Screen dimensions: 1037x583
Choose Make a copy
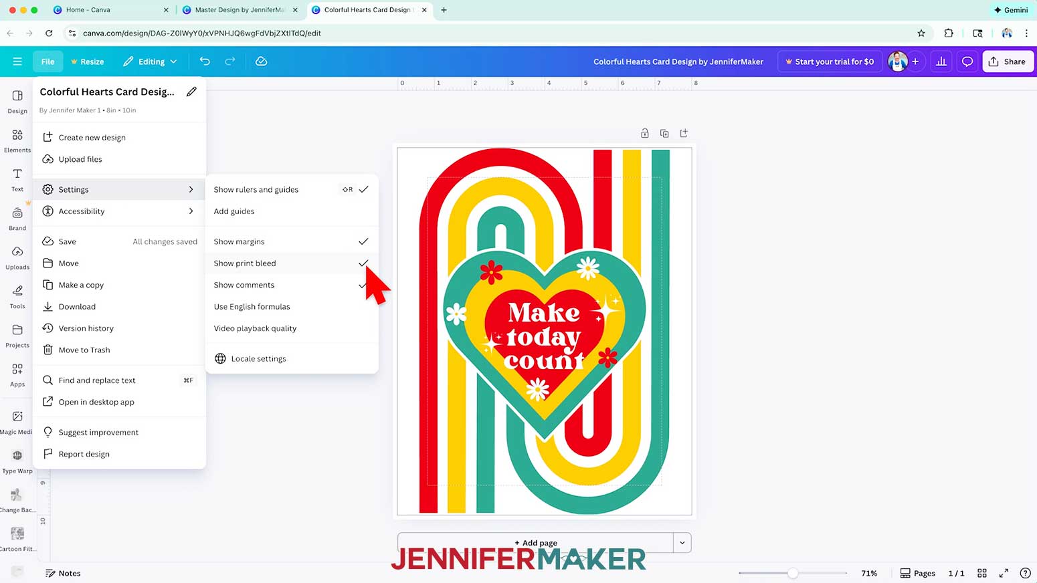click(x=119, y=285)
